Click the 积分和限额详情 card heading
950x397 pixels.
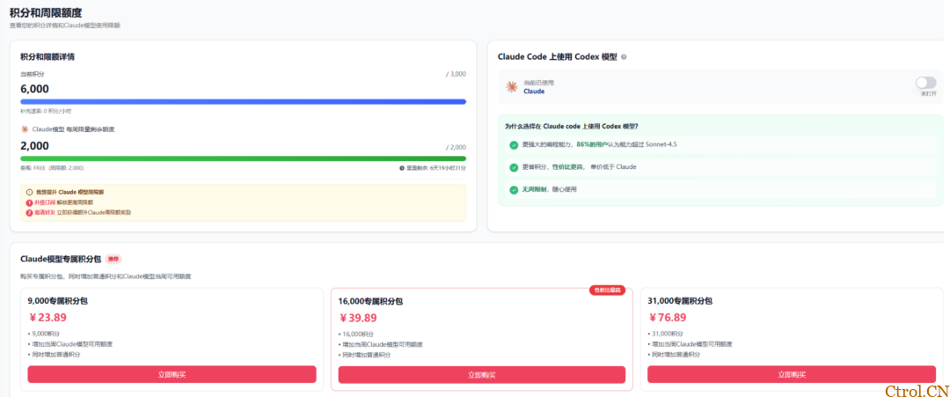coord(47,57)
